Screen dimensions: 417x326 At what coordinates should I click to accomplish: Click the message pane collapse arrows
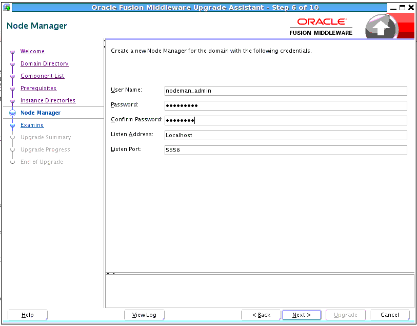[x=111, y=273]
